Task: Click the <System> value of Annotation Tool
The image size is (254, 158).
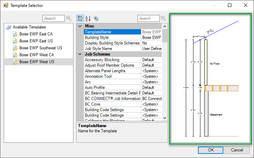Action: pyautogui.click(x=151, y=76)
